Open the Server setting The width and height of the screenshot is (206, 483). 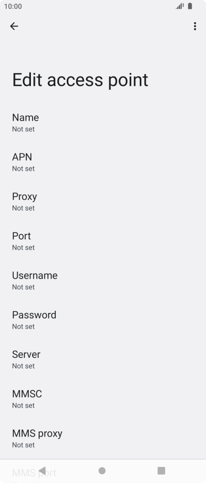pyautogui.click(x=103, y=359)
